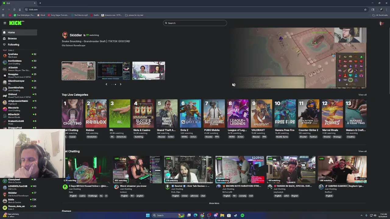
Task: Click Mobile Game tag under Garena Free Fire
Action: (282, 137)
